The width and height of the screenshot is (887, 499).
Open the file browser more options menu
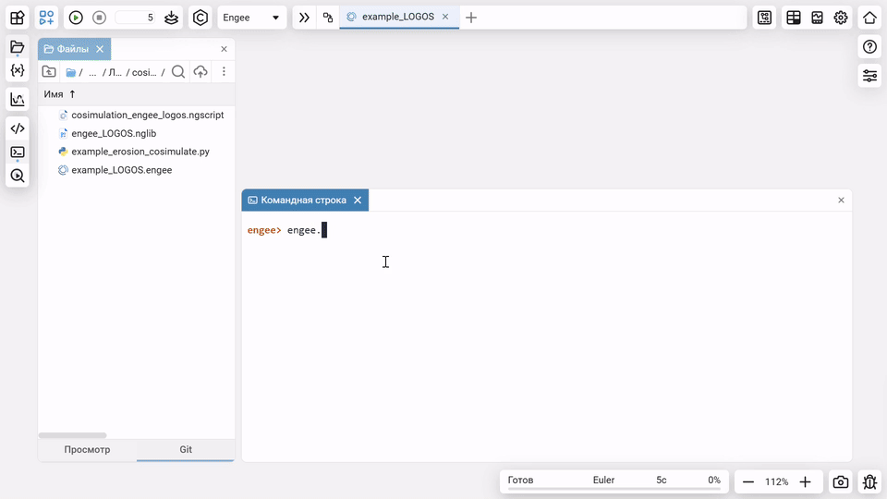pyautogui.click(x=224, y=72)
